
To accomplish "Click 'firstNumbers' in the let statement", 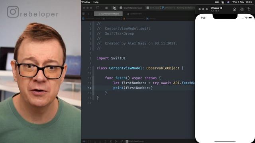I will [134, 83].
